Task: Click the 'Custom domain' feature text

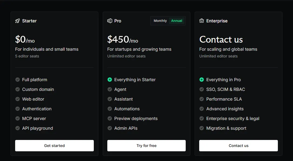Action: 38,90
